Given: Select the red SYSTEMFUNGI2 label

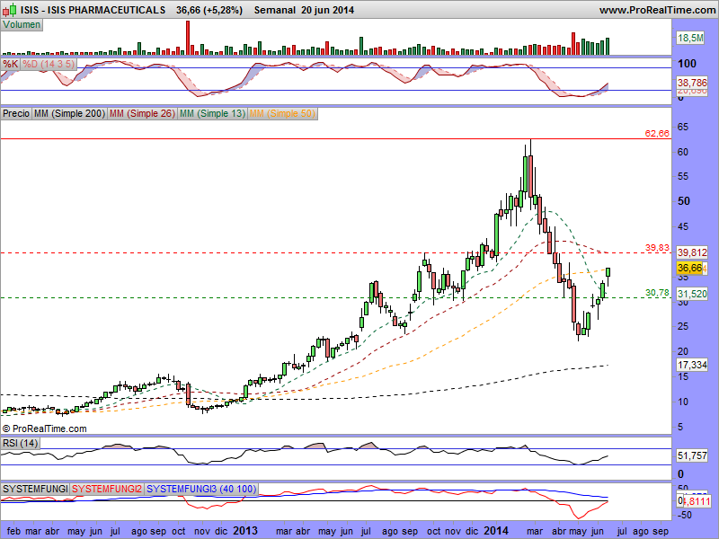Looking at the screenshot, I should [x=107, y=489].
